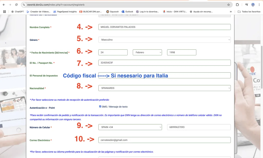
Task: Open the media controls icon in toolbar
Action: [247, 5]
